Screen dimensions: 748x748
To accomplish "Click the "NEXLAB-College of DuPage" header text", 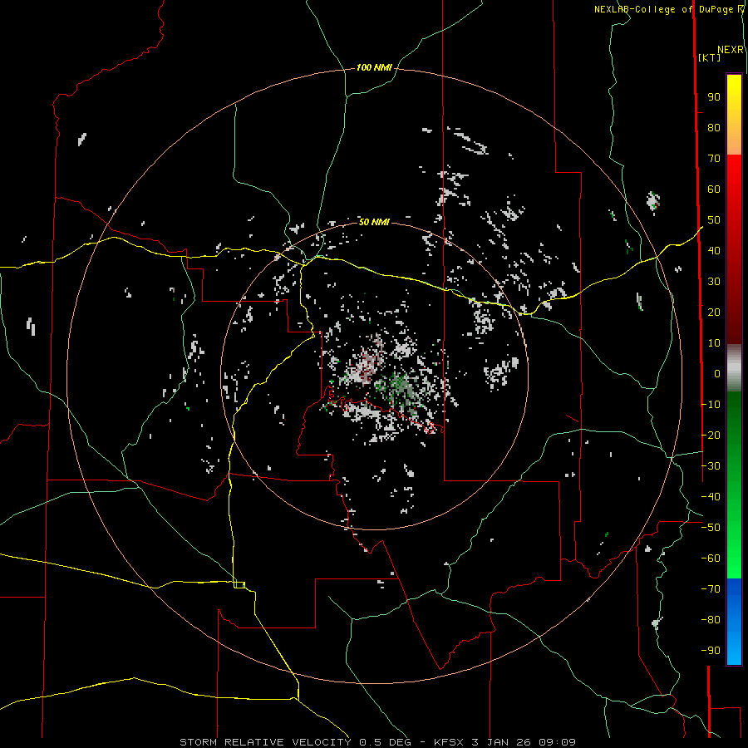I will click(x=663, y=9).
